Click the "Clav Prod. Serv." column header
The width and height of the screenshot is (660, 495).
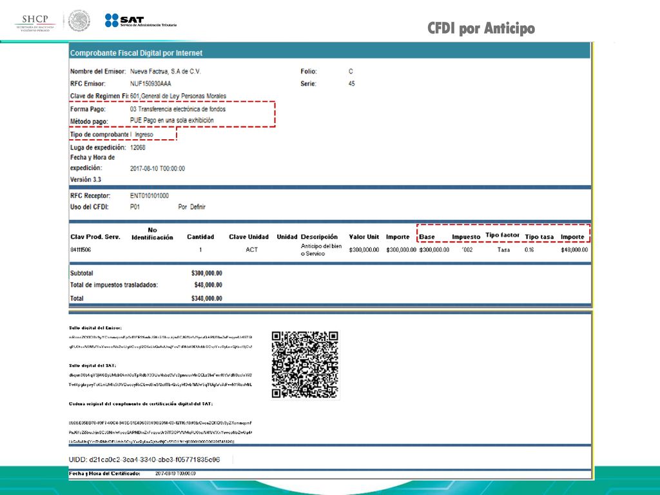click(95, 237)
